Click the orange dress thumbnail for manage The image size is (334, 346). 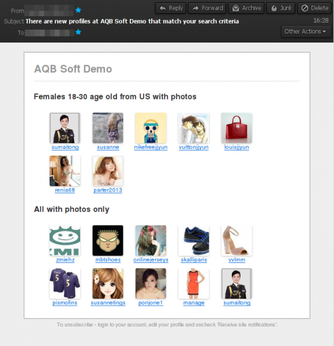point(194,283)
